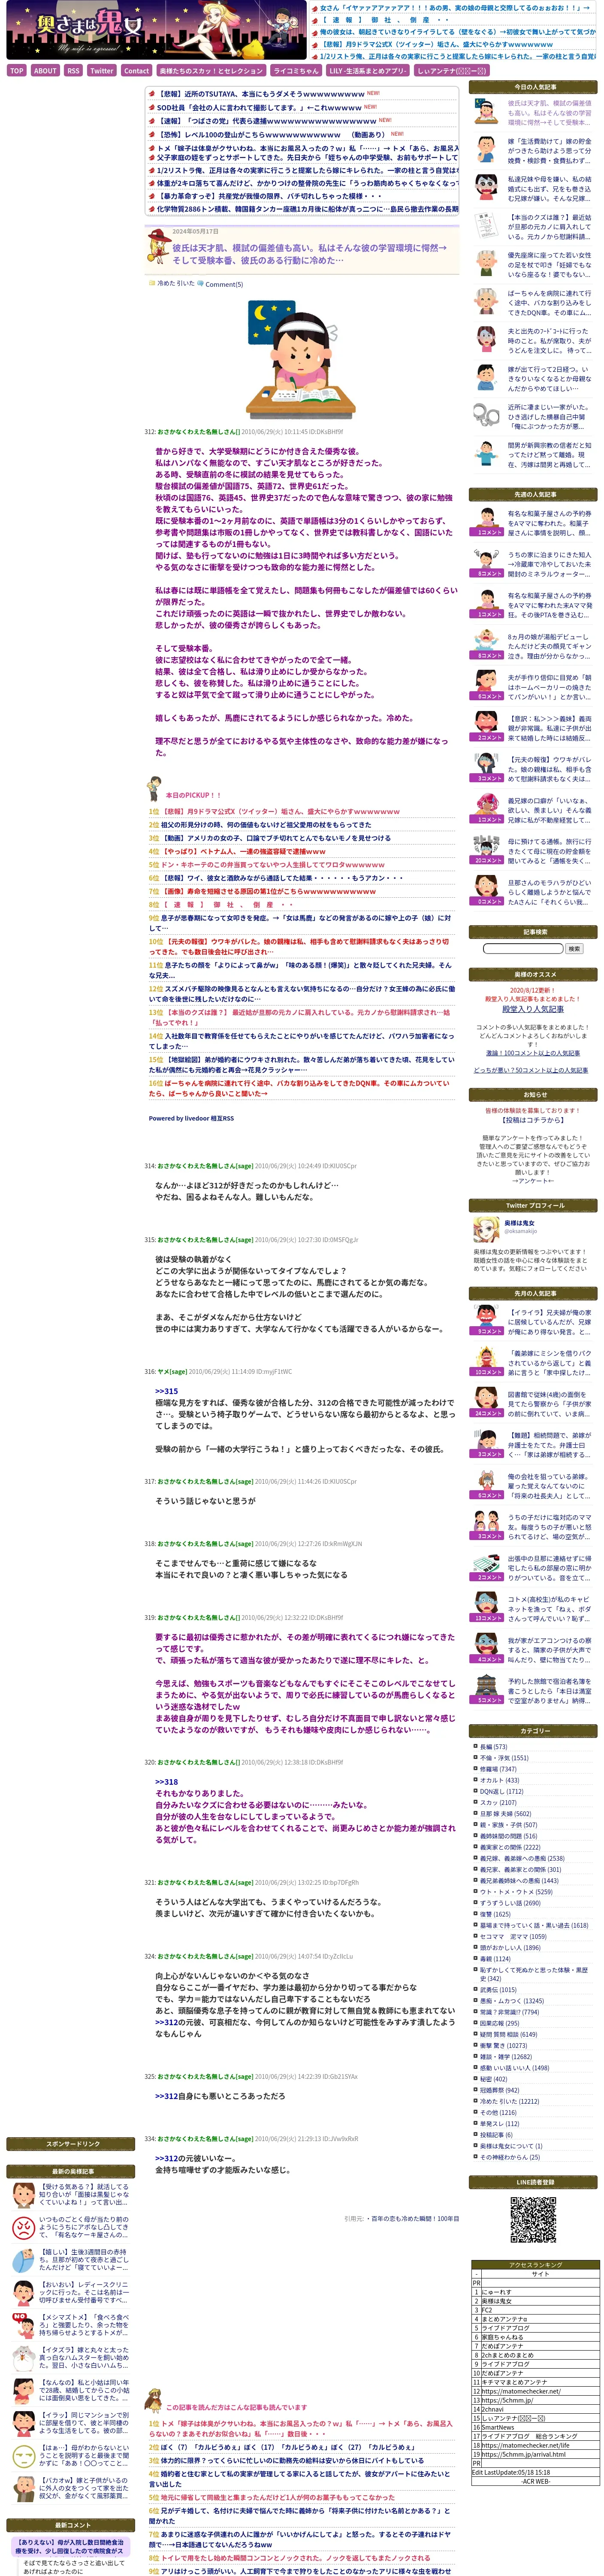Open category 不倫・浮気 (1551)
Image resolution: width=604 pixels, height=2576 pixels.
[504, 1758]
